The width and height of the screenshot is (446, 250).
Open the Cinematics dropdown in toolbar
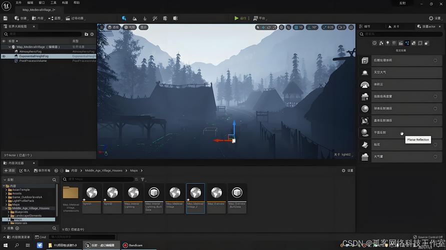click(75, 18)
